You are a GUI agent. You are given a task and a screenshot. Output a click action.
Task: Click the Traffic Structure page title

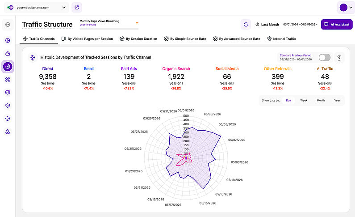[x=47, y=25]
